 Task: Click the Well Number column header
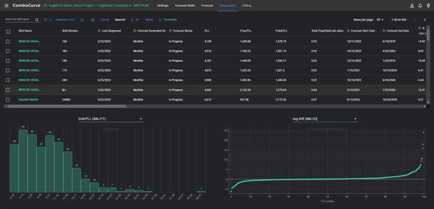point(70,31)
